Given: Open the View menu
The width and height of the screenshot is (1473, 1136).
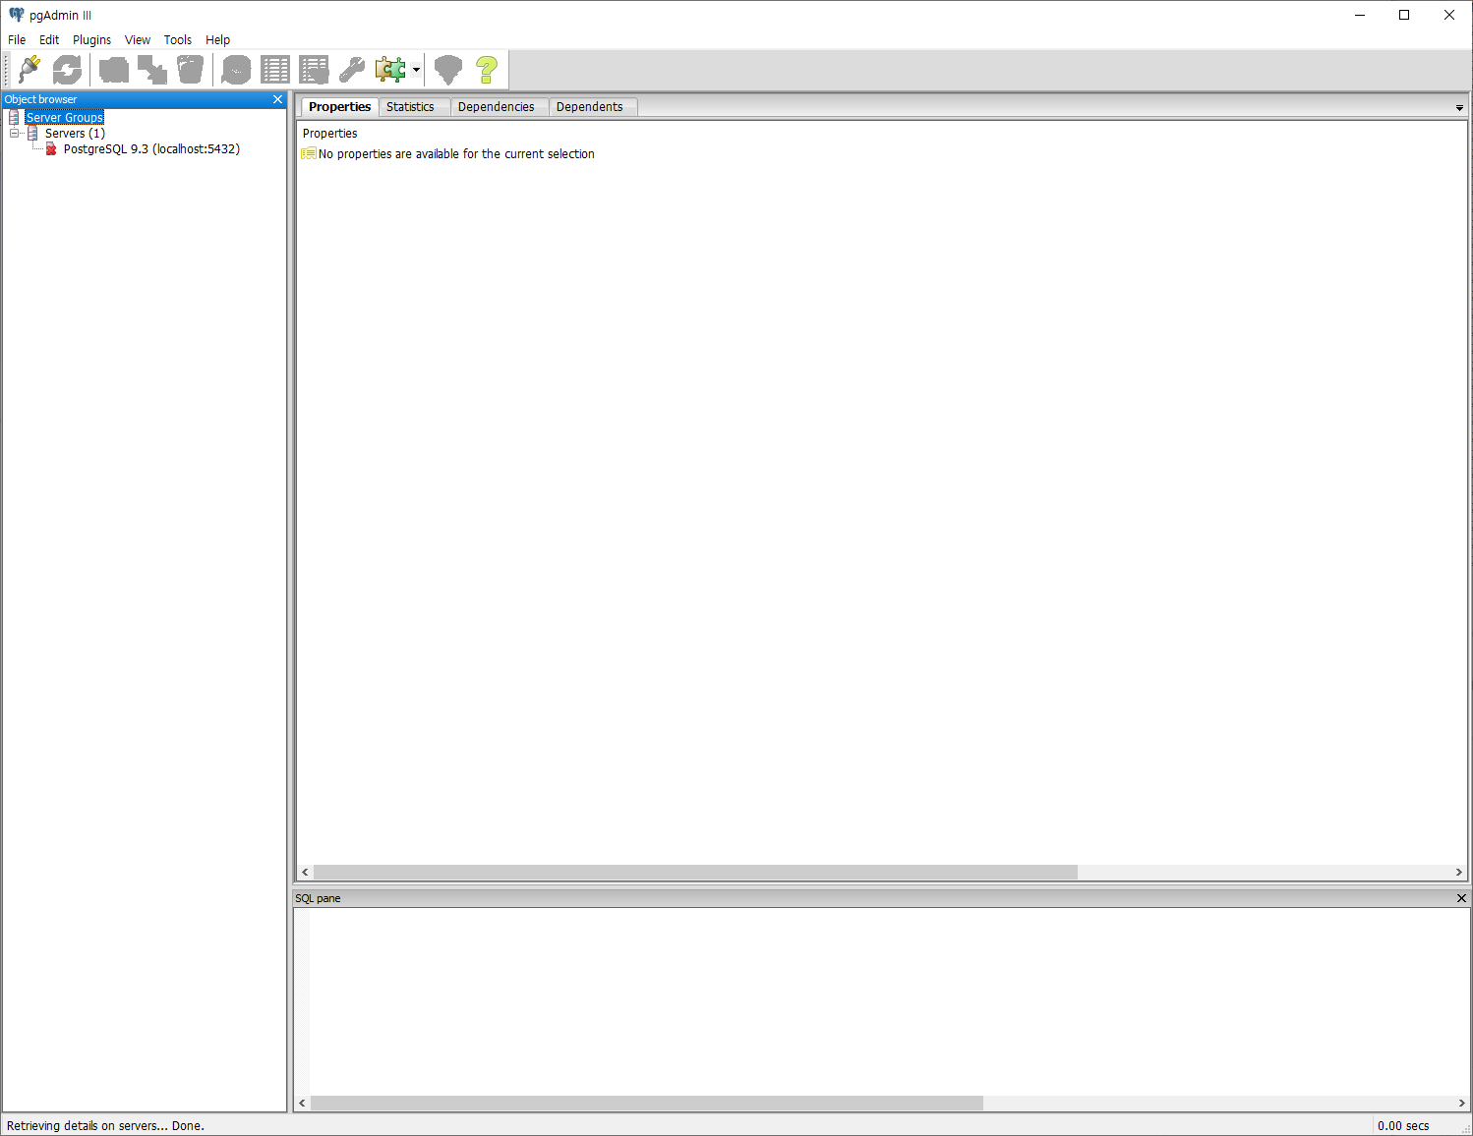Looking at the screenshot, I should [x=138, y=40].
